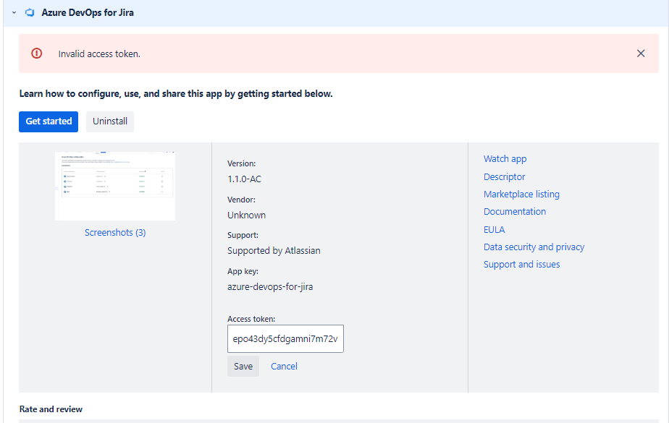Viewport: 669px width, 423px height.
Task: View Screenshots (3) link
Action: point(114,233)
